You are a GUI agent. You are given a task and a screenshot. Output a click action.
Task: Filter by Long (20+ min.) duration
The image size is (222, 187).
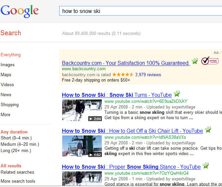[x=16, y=150]
